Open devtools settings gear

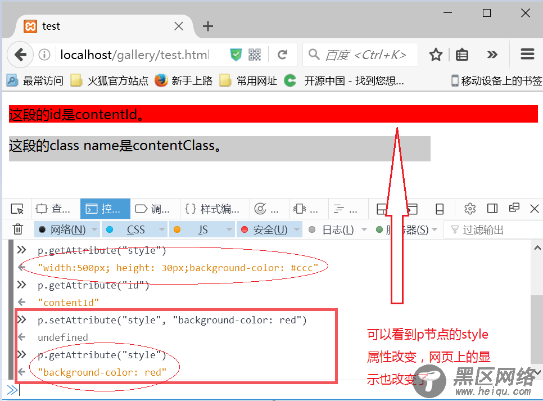[470, 209]
